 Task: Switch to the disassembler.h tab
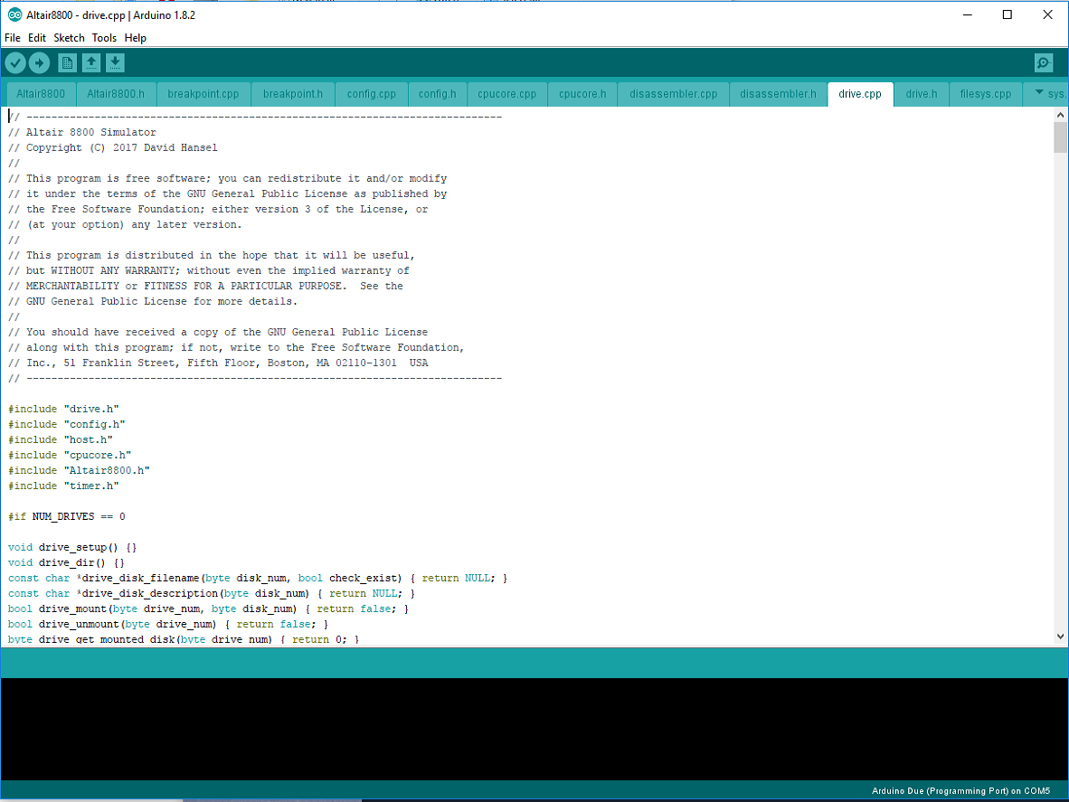778,94
